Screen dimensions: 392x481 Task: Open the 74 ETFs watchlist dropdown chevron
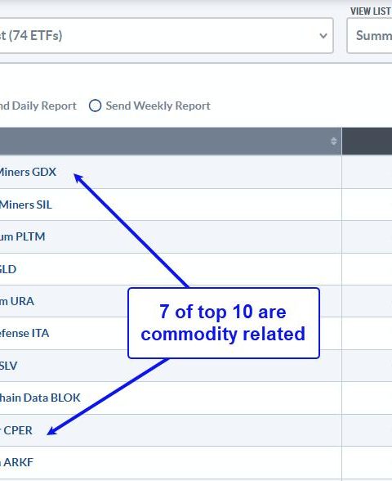323,36
